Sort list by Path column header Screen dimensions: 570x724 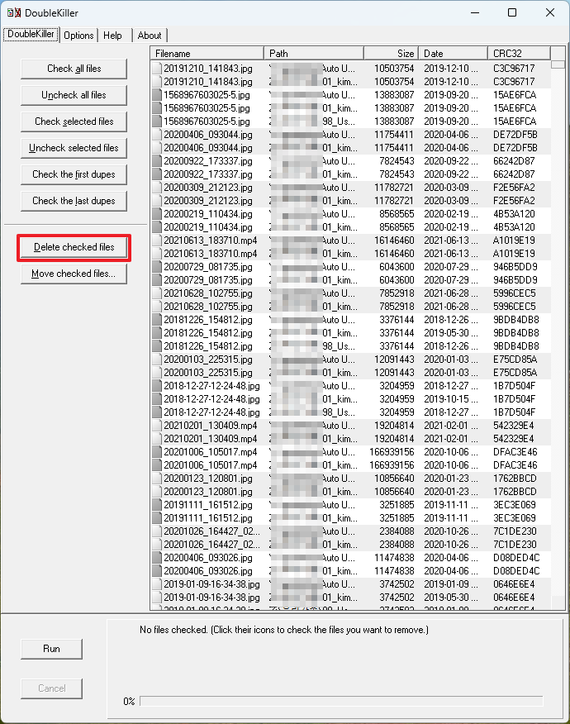pos(314,54)
